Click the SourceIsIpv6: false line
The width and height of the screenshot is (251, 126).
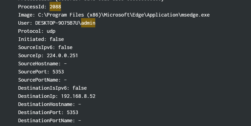[x=45, y=47]
